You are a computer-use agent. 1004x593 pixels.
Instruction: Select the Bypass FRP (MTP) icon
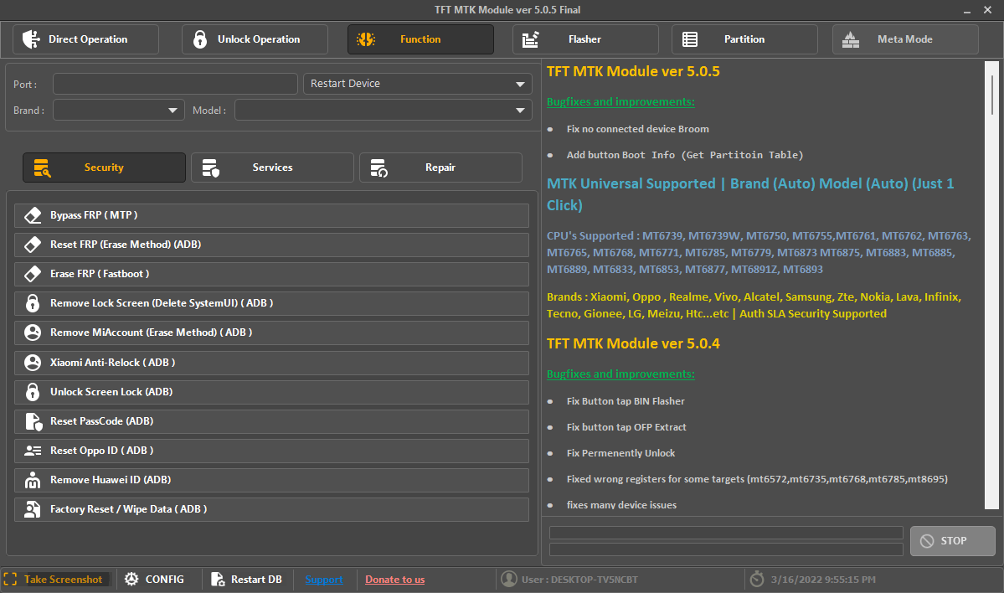32,214
